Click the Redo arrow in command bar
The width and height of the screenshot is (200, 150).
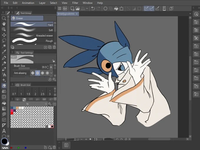[x=98, y=9]
